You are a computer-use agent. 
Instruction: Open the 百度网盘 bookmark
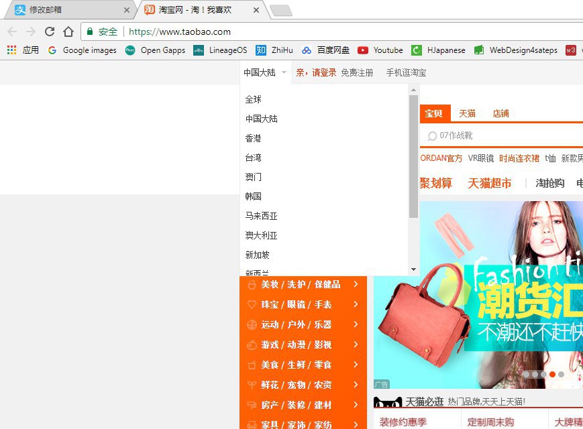tap(326, 50)
